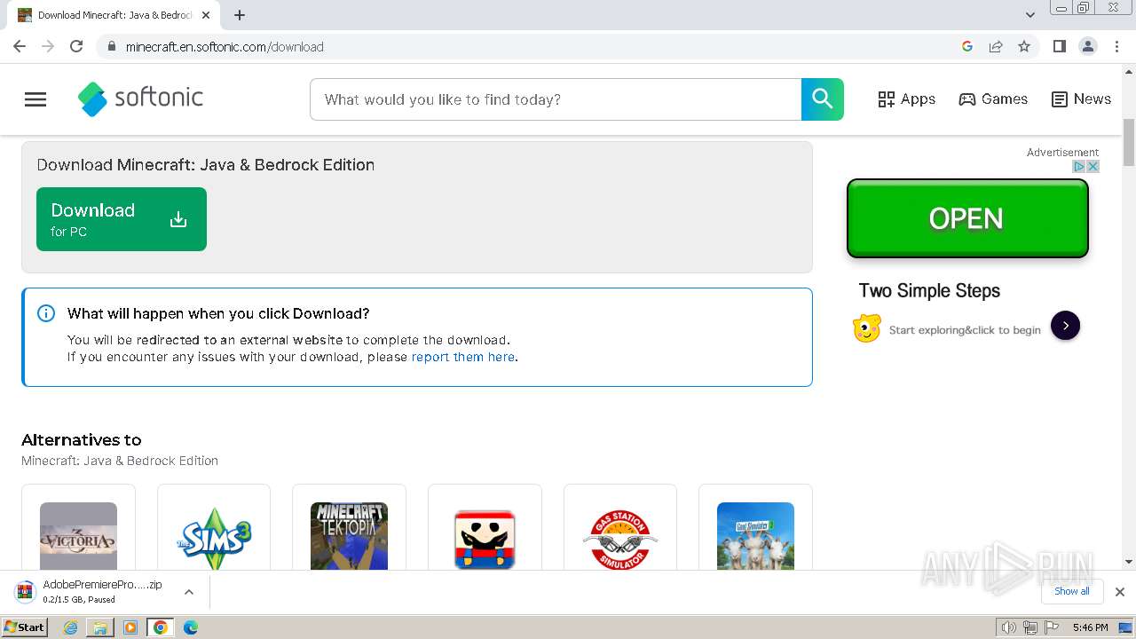Select the Download Minecraft browser tab
This screenshot has width=1136, height=639.
coord(114,15)
